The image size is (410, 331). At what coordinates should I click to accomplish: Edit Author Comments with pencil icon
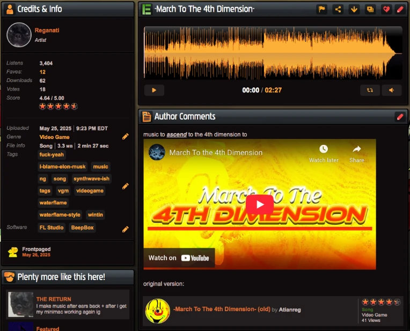(400, 116)
